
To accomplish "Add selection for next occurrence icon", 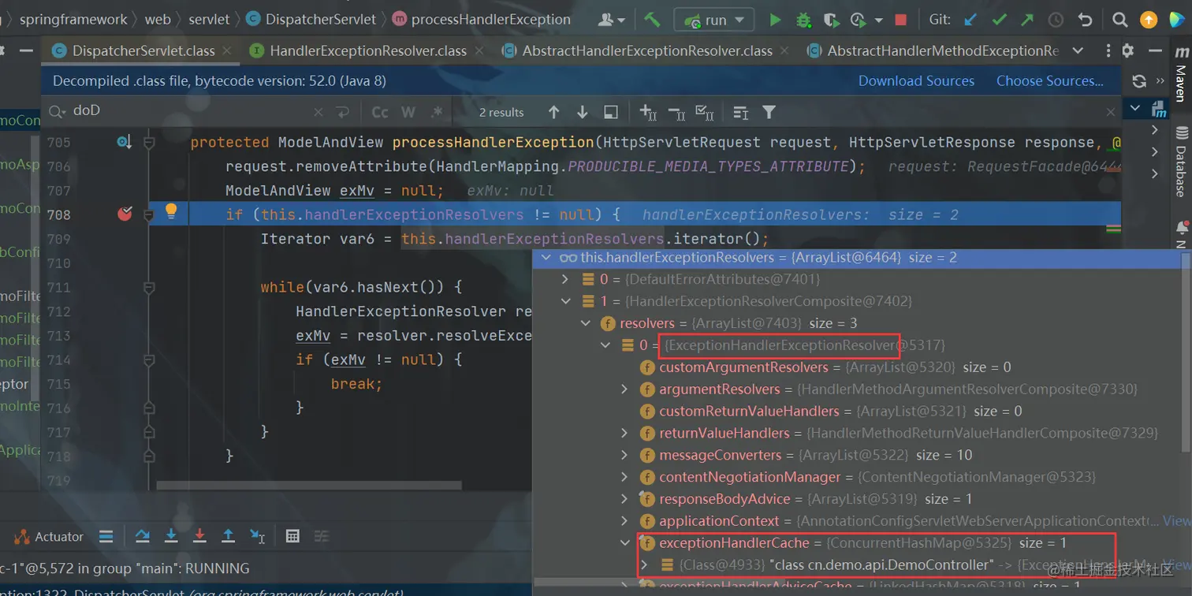I will tap(648, 112).
